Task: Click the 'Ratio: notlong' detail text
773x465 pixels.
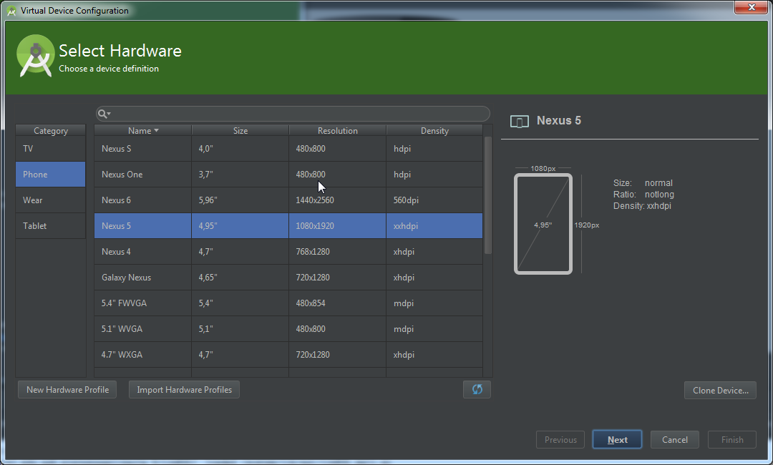Action: (x=643, y=195)
